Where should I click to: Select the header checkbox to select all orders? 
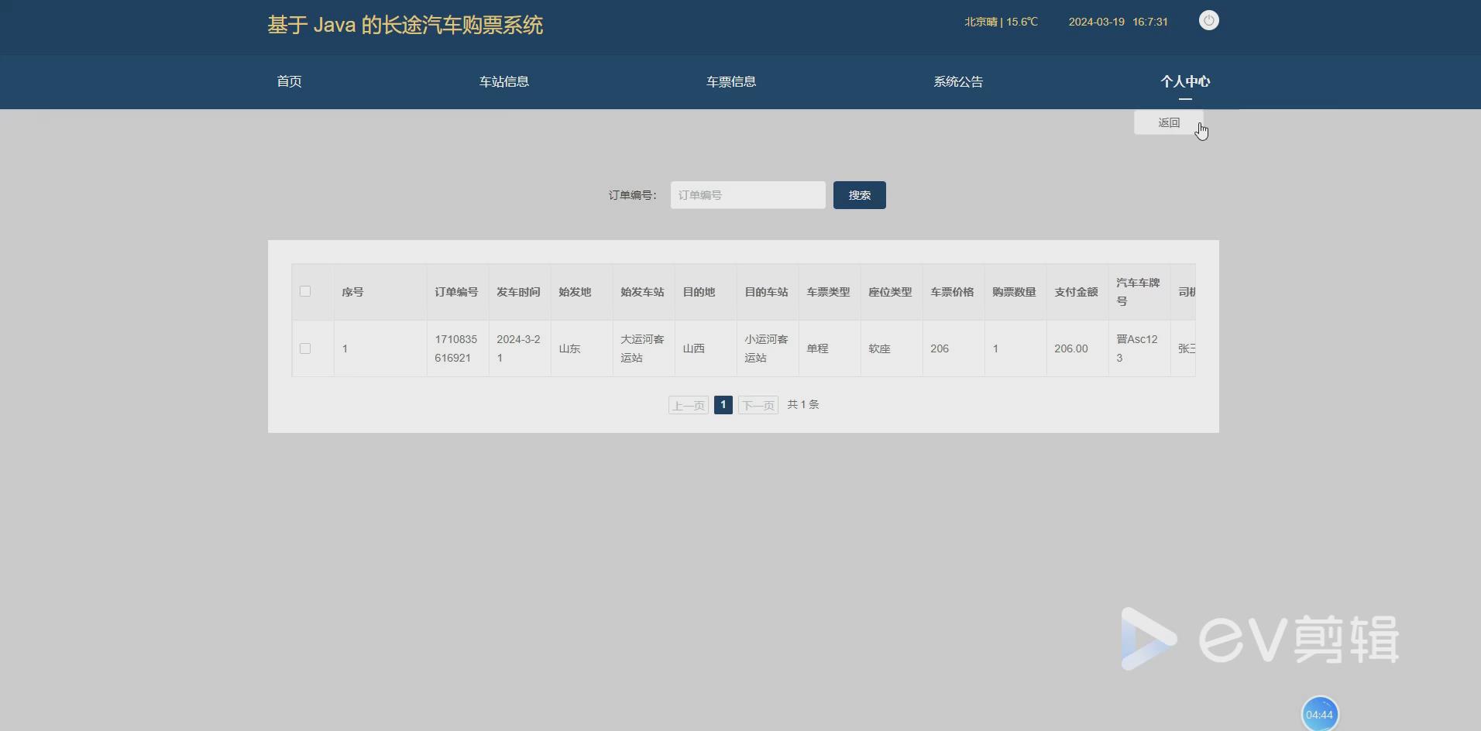point(306,292)
